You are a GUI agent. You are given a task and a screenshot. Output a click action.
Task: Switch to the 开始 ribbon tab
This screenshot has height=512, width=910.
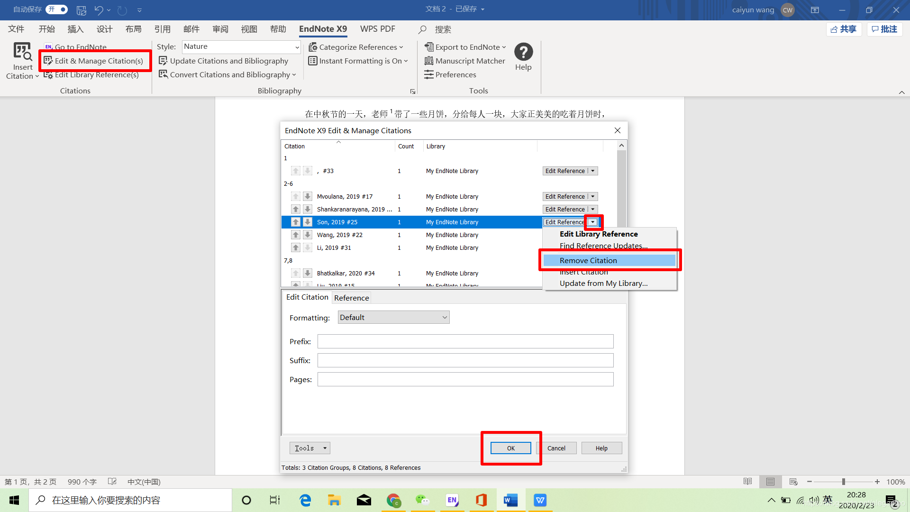point(46,29)
